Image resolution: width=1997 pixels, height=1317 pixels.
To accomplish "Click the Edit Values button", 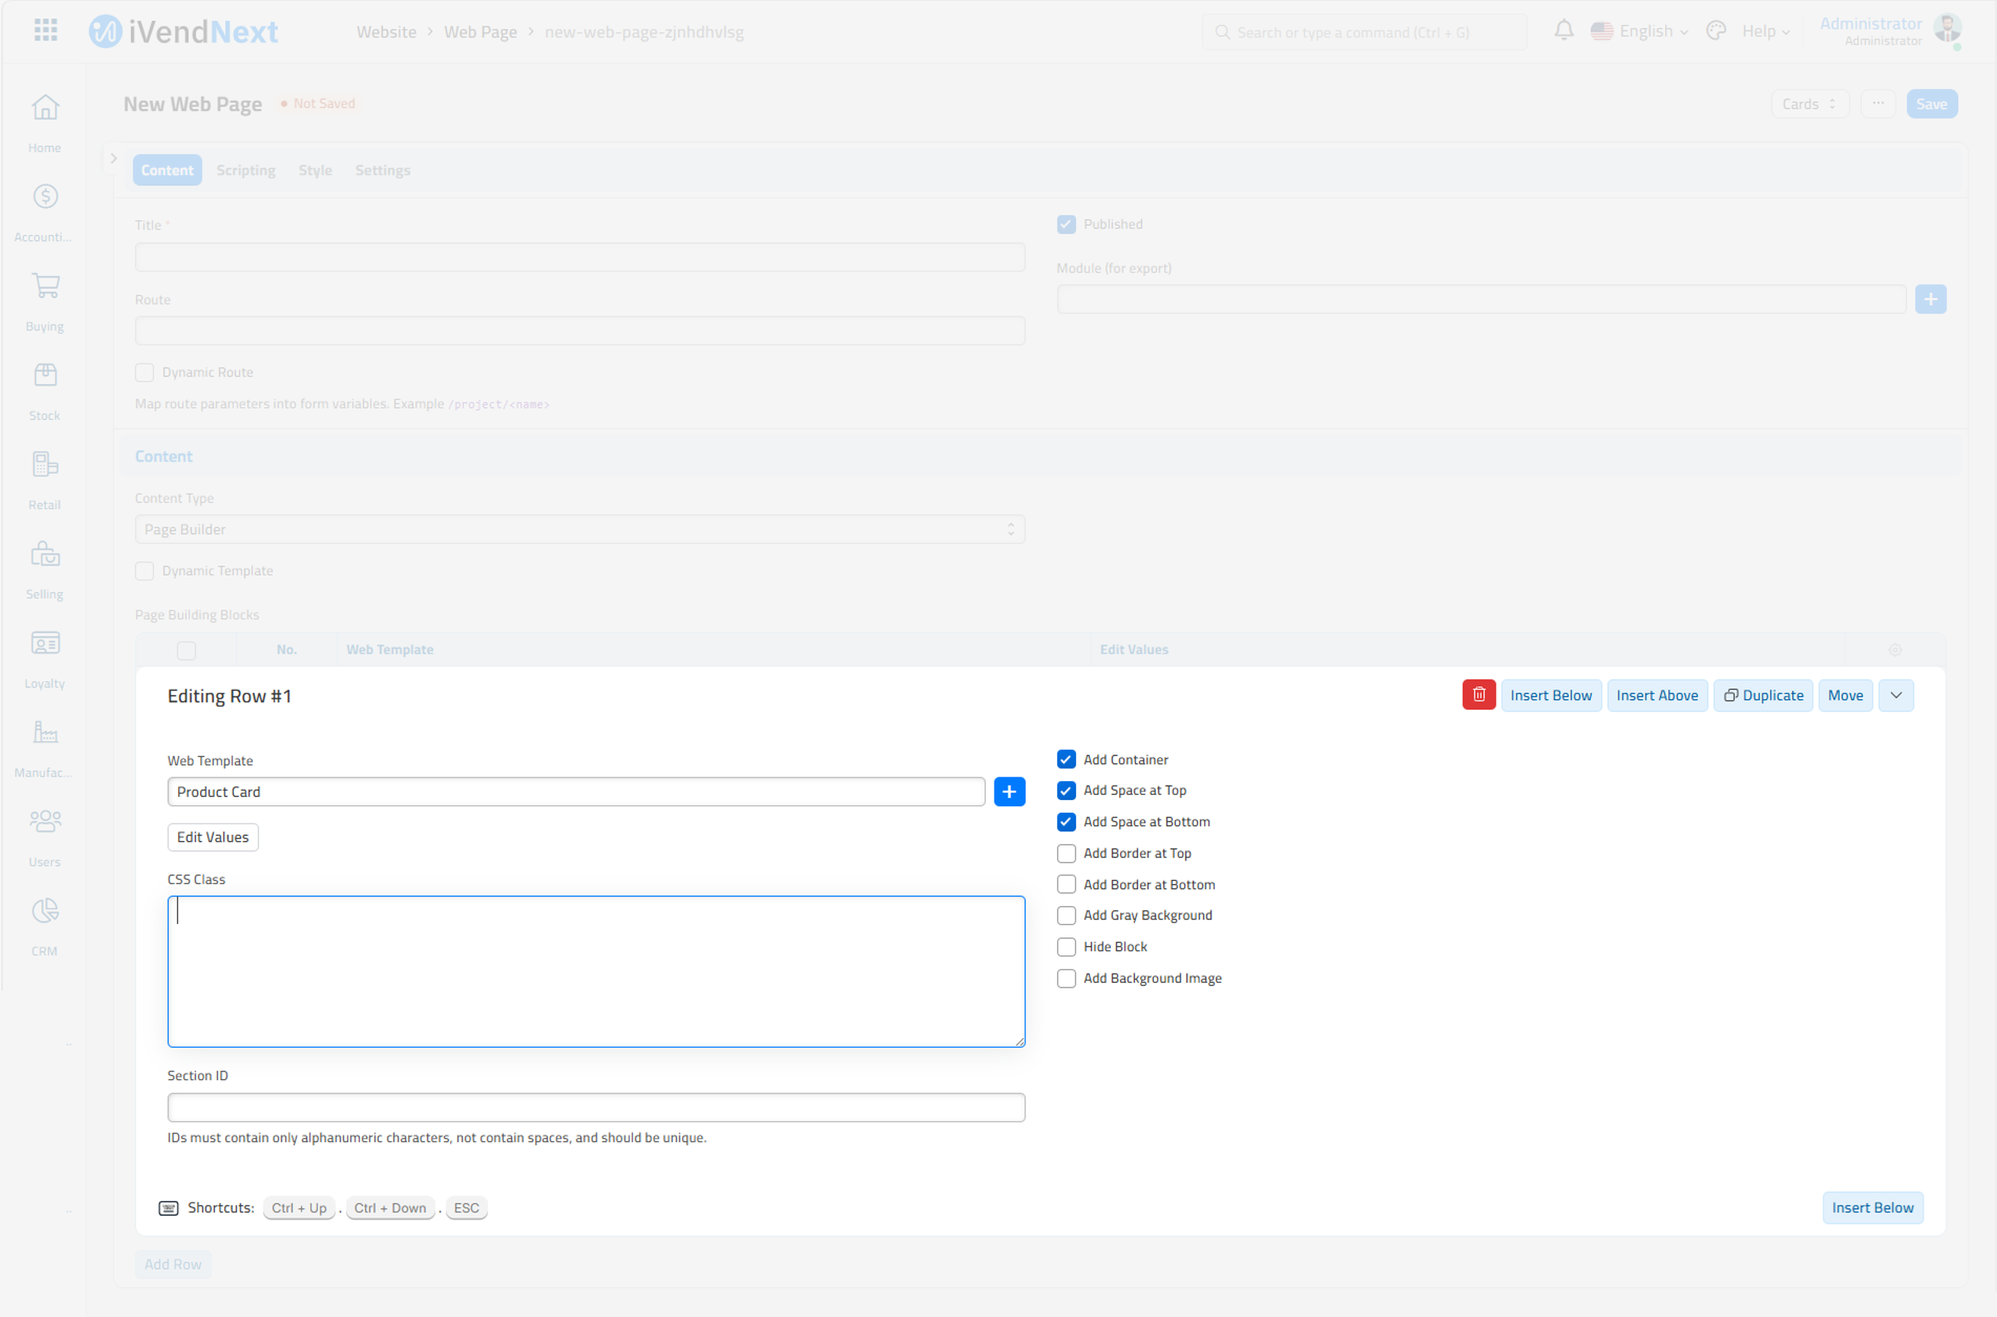I will point(212,836).
